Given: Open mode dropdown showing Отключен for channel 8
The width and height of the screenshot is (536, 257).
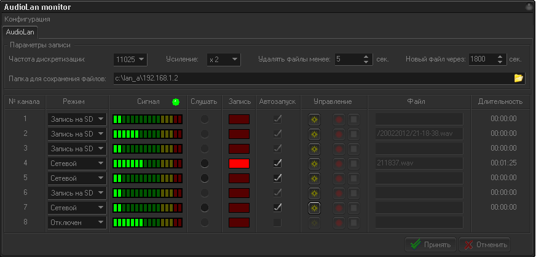Looking at the screenshot, I should pyautogui.click(x=77, y=223).
